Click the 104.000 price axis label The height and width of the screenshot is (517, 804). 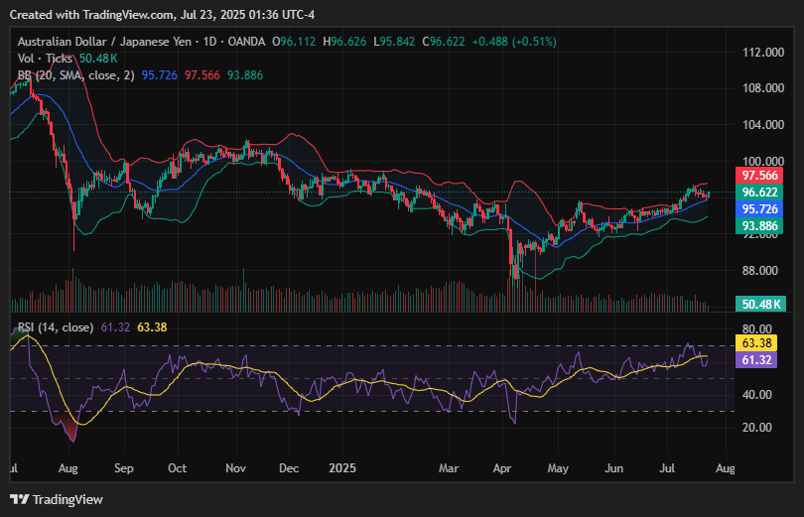coord(763,124)
